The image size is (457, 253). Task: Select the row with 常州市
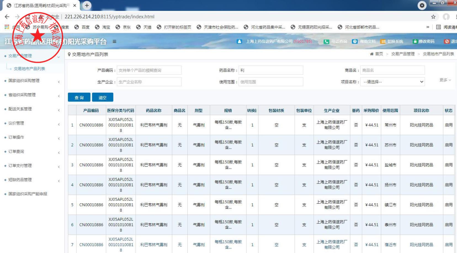(x=261, y=125)
